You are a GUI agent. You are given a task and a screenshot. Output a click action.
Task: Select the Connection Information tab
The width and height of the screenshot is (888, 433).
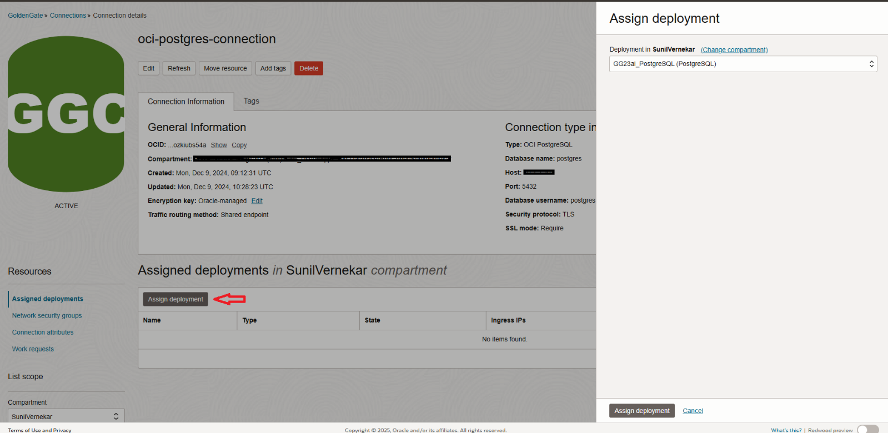(x=186, y=102)
